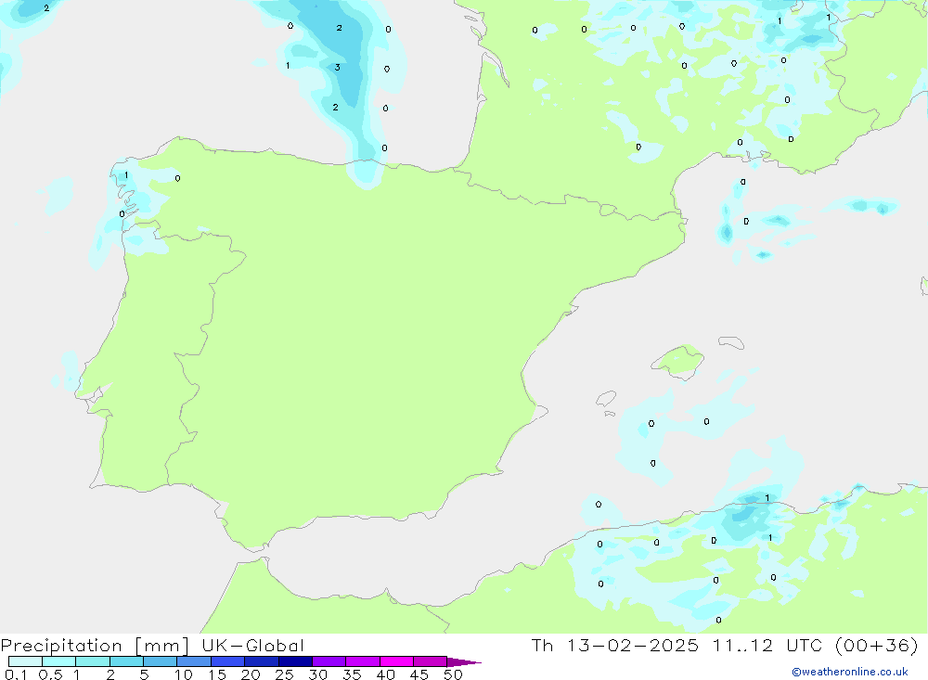The width and height of the screenshot is (928, 680).
Task: Click the '25' legend scale label
Action: click(x=285, y=674)
